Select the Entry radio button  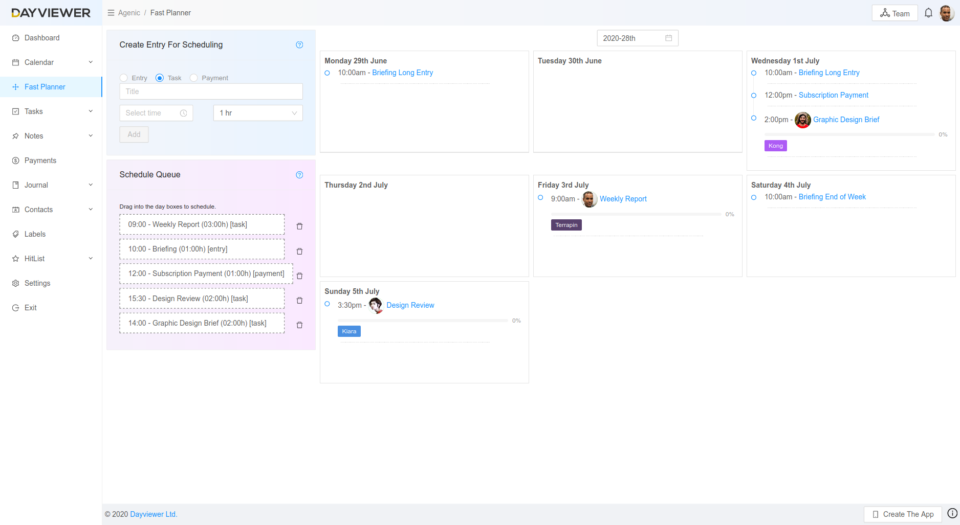coord(123,78)
